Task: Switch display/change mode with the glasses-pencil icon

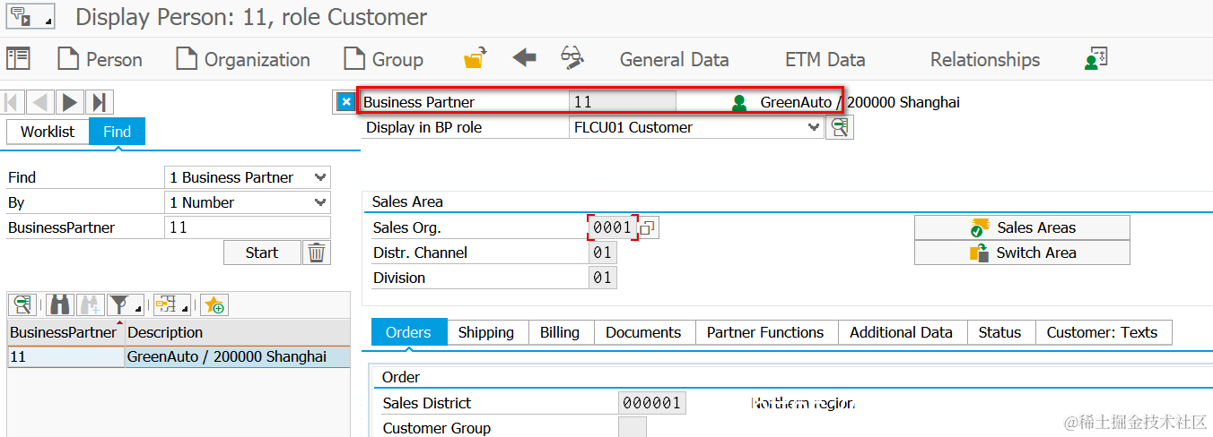Action: [572, 58]
